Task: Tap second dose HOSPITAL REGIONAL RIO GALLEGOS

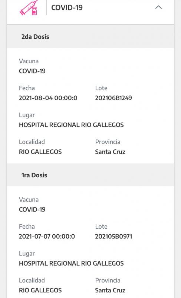Action: point(71,125)
